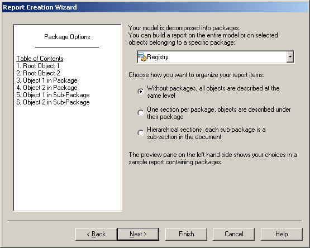The width and height of the screenshot is (310, 248).
Task: Go to previous step with Back button
Action: (x=96, y=234)
